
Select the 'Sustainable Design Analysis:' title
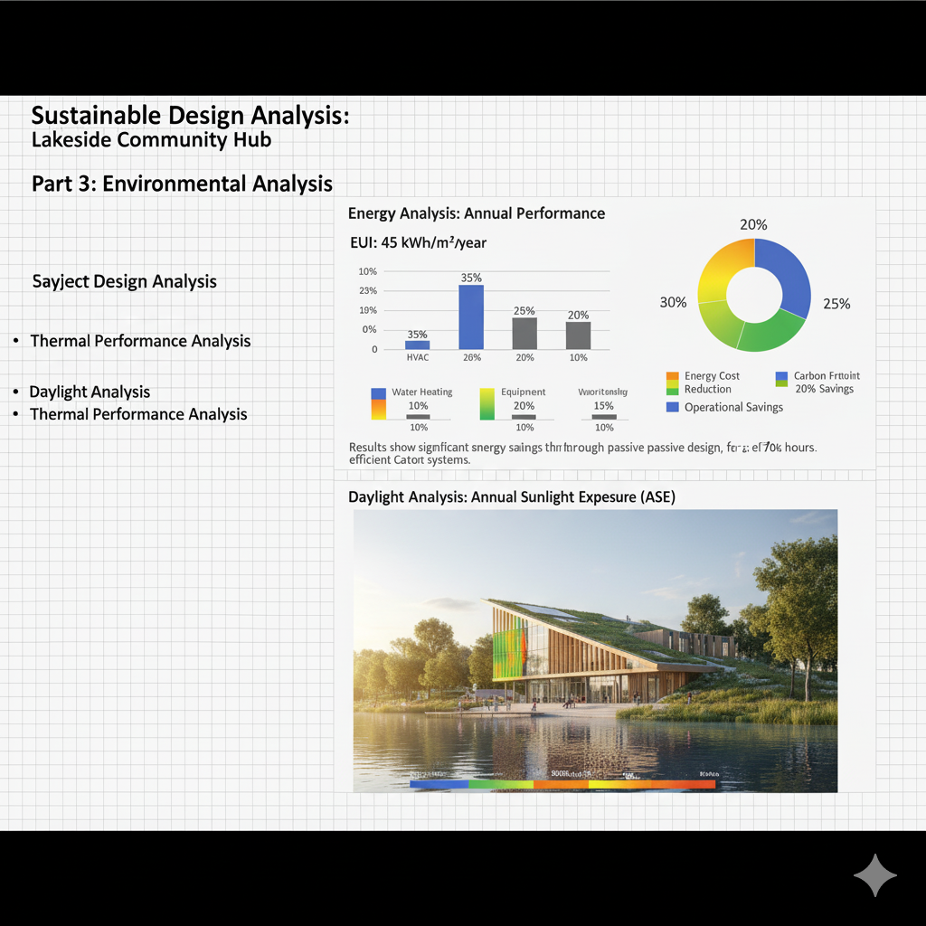190,115
